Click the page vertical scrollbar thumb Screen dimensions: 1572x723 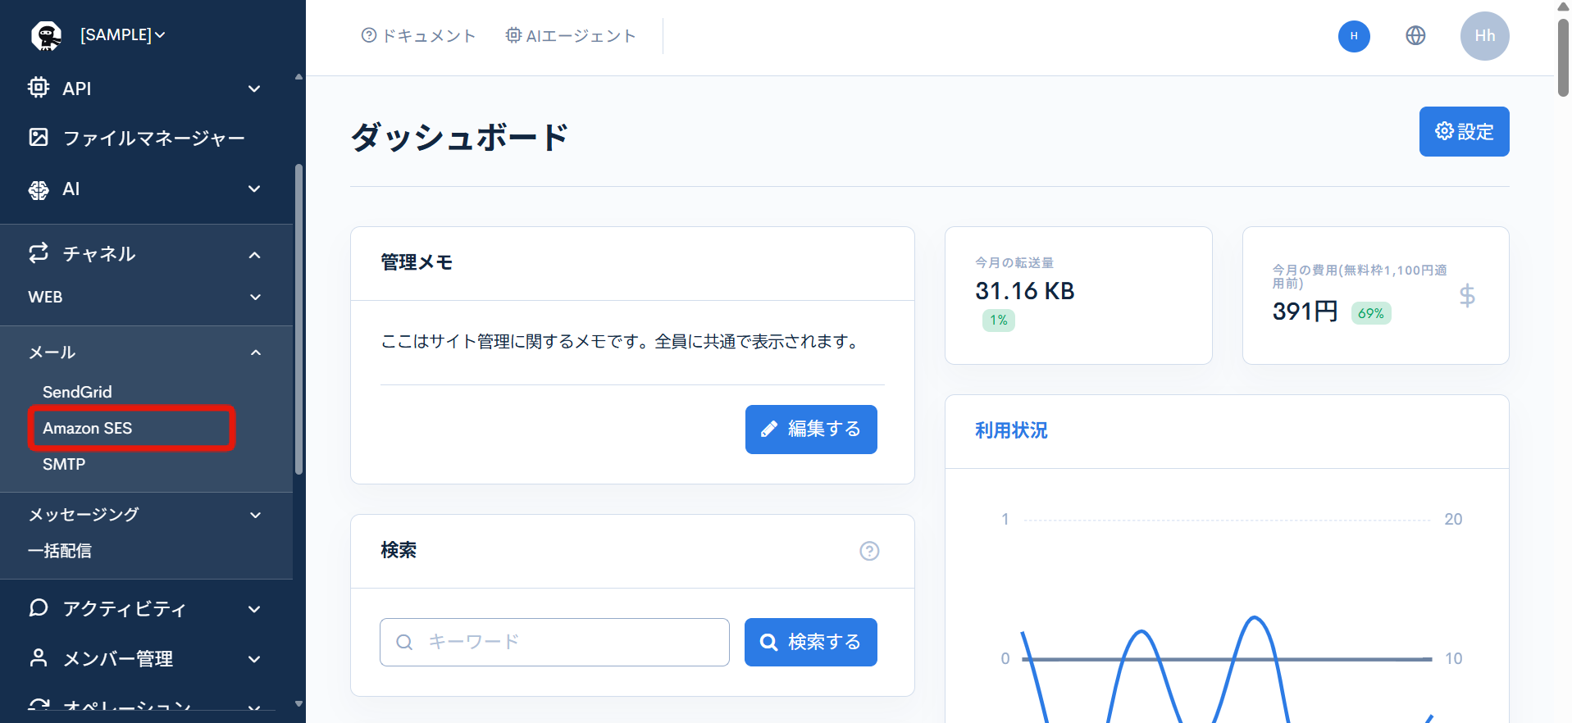point(1563,57)
